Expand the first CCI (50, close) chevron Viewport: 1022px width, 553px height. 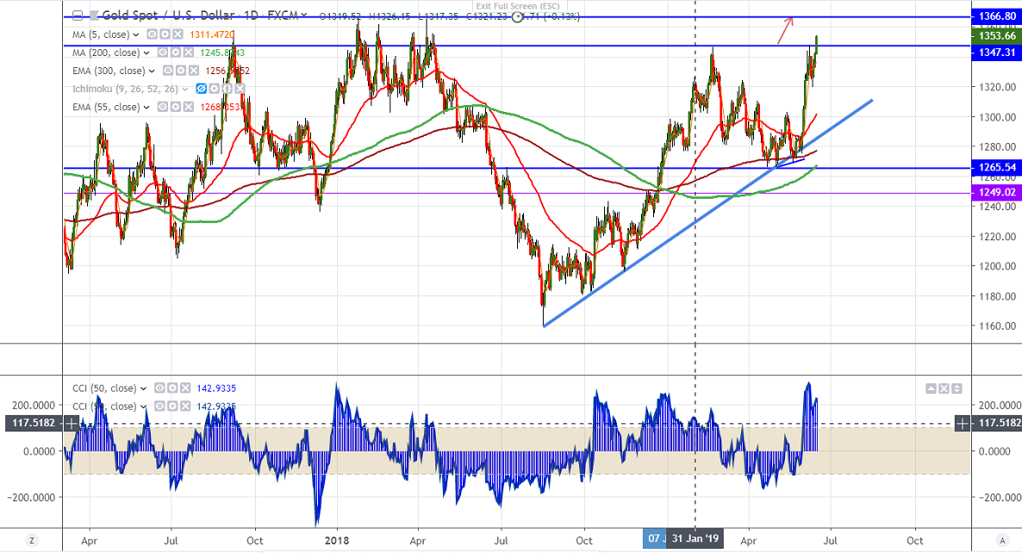point(143,388)
